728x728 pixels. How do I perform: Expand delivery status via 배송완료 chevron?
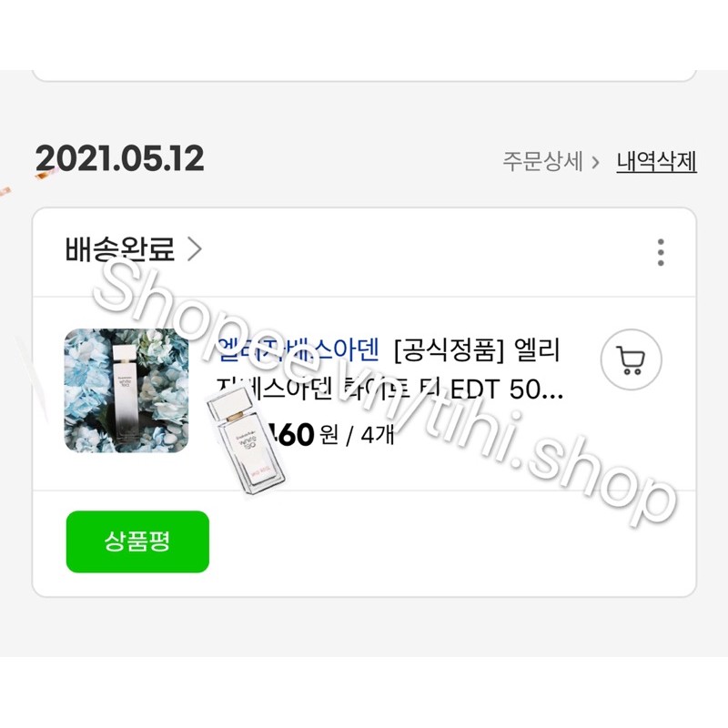click(x=195, y=249)
